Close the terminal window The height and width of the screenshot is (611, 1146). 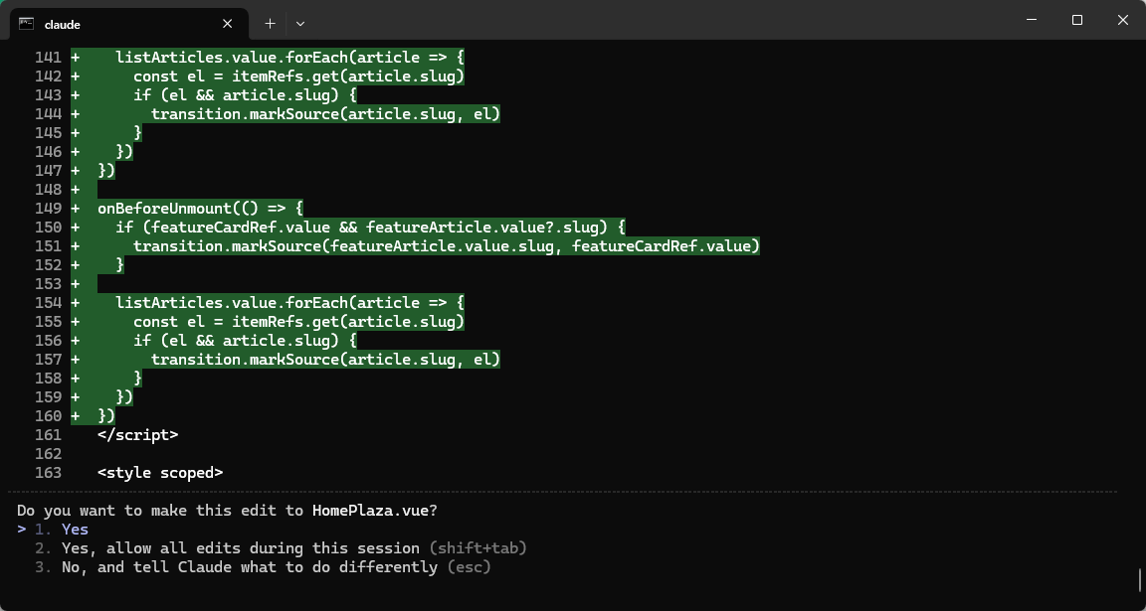[1122, 20]
